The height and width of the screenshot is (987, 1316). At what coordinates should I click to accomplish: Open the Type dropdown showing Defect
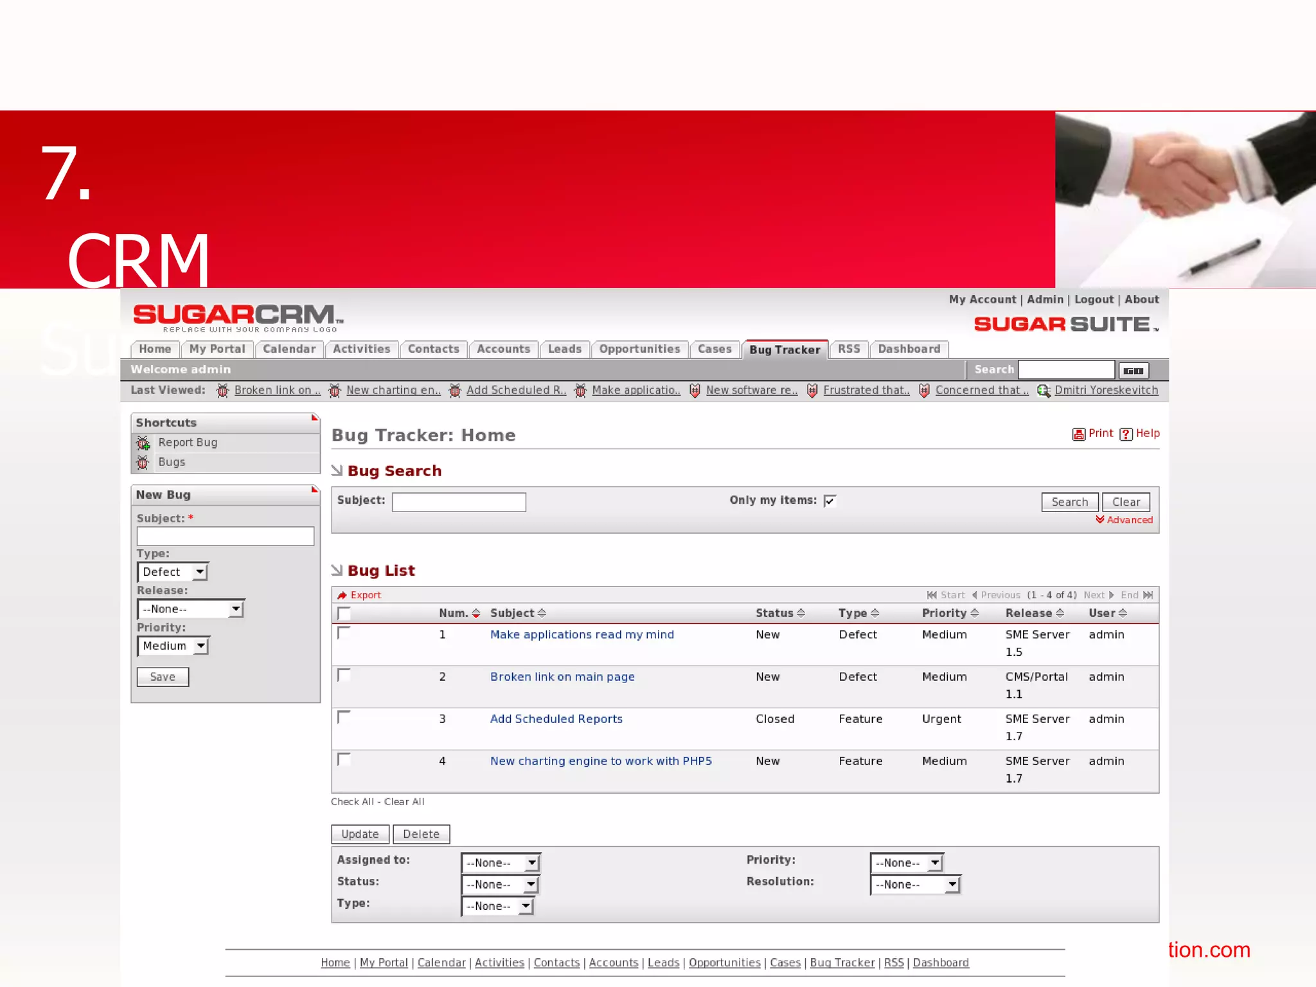click(x=173, y=572)
